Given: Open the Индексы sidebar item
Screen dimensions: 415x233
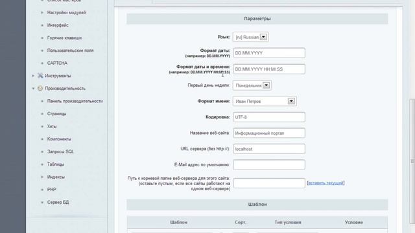Looking at the screenshot, I should click(x=56, y=177).
